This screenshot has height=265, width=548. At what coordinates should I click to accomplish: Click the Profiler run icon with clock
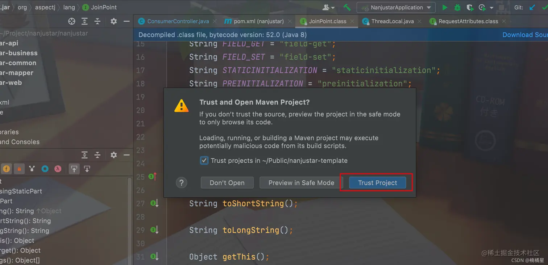(482, 7)
